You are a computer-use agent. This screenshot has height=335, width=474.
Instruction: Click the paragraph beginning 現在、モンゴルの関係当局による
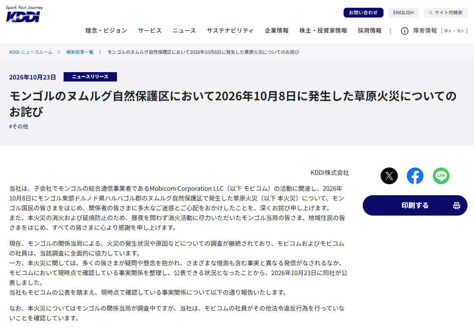[179, 268]
